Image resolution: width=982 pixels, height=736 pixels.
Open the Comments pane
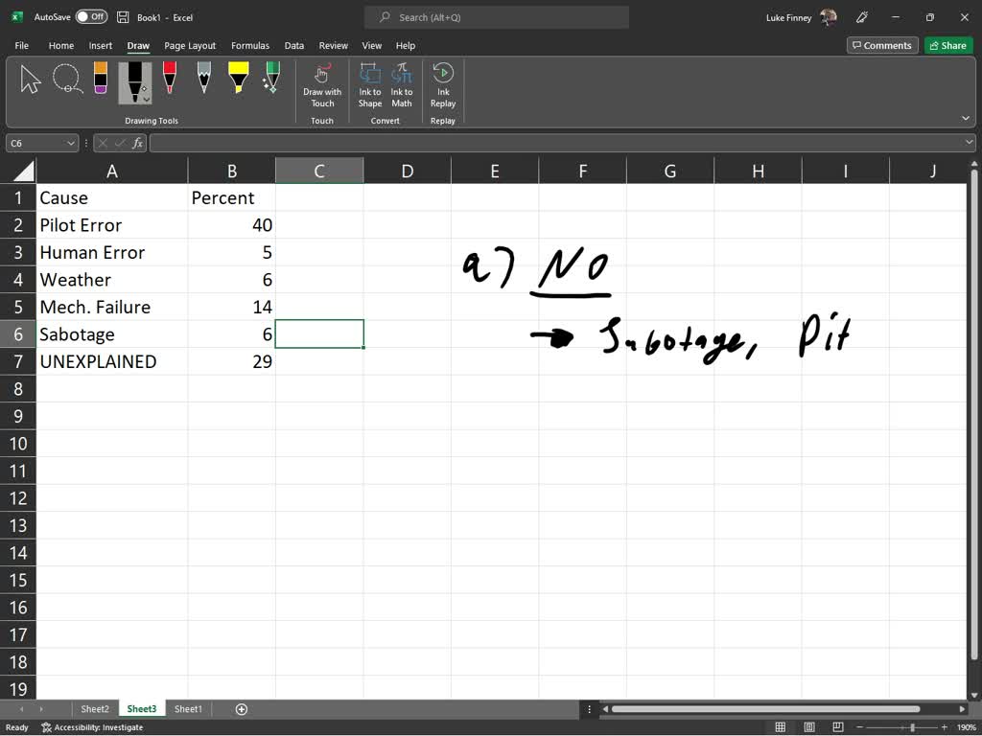pyautogui.click(x=880, y=45)
